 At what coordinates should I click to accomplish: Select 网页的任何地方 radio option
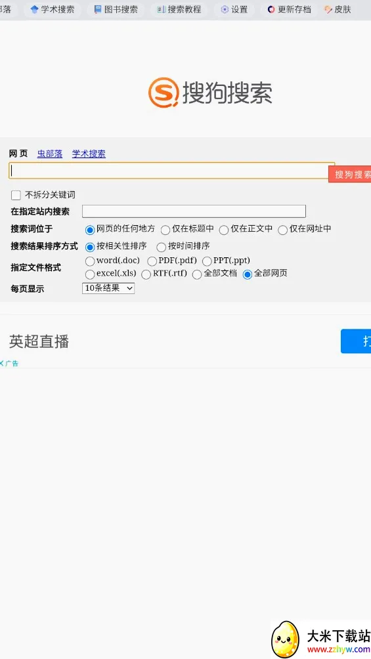(89, 230)
